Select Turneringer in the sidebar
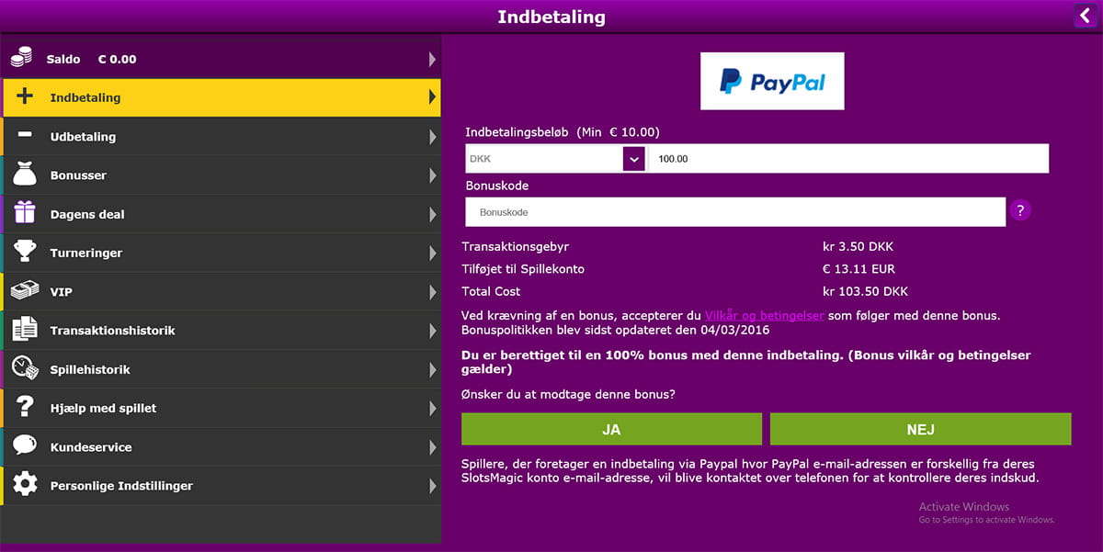Screen dimensions: 1103x552 (222, 253)
